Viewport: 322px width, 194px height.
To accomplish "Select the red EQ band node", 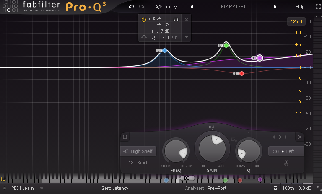I will tap(241, 74).
